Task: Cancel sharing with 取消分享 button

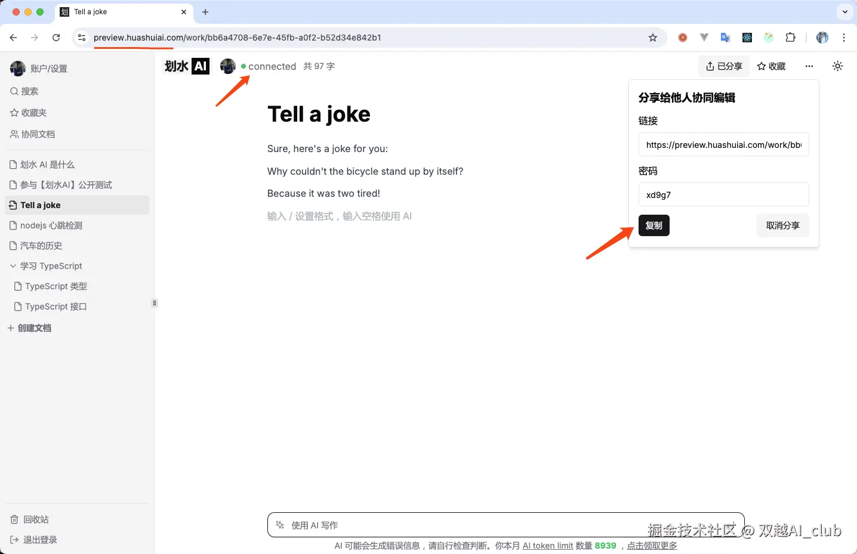Action: click(x=782, y=225)
